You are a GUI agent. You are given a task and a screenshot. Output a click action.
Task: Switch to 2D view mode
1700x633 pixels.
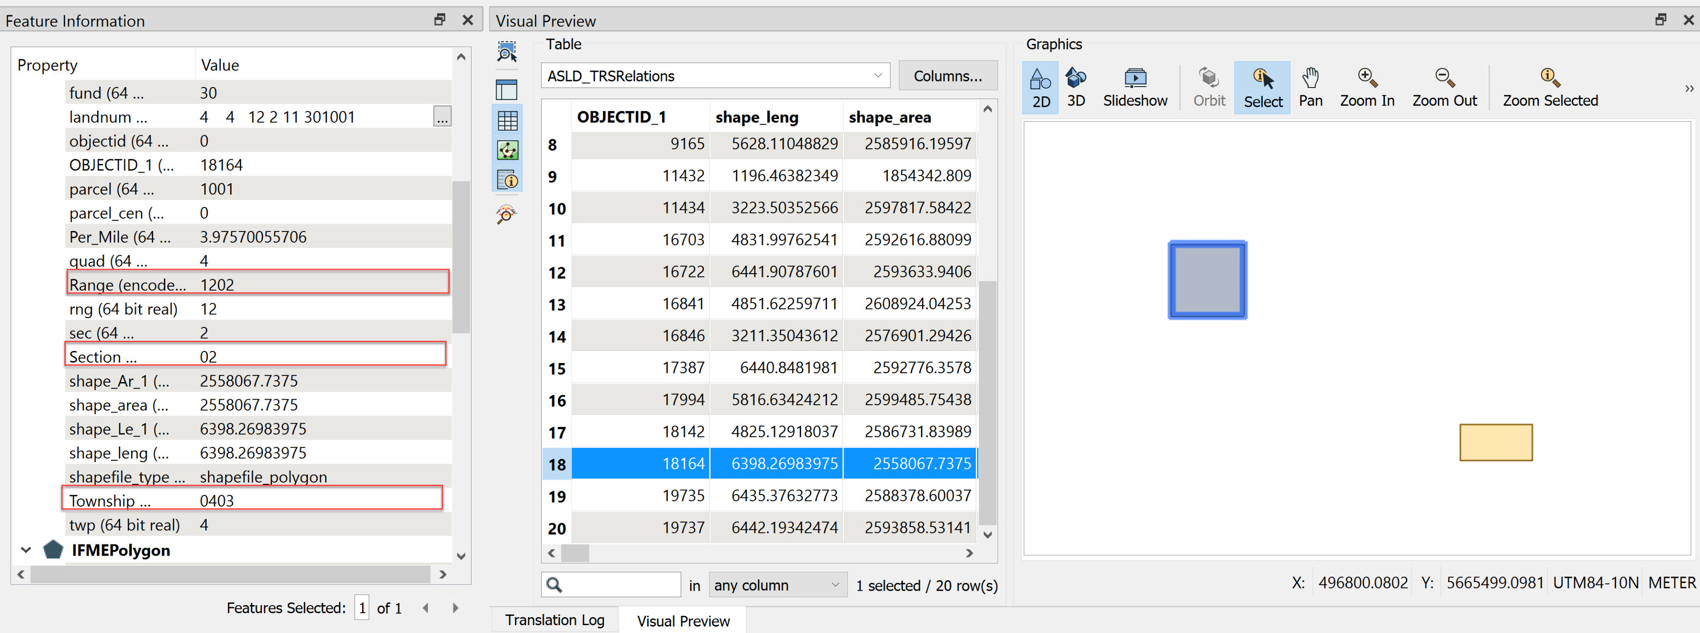pyautogui.click(x=1041, y=88)
